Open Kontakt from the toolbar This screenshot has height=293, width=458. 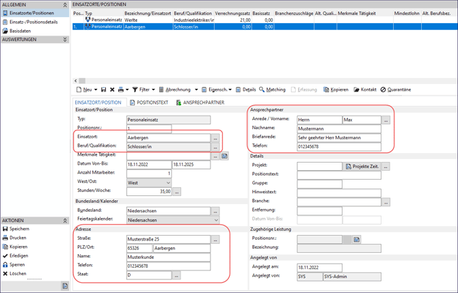click(365, 89)
